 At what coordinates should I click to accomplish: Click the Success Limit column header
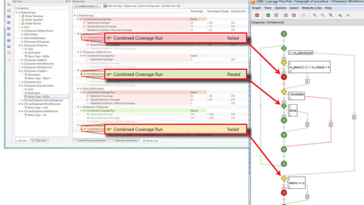click(238, 11)
